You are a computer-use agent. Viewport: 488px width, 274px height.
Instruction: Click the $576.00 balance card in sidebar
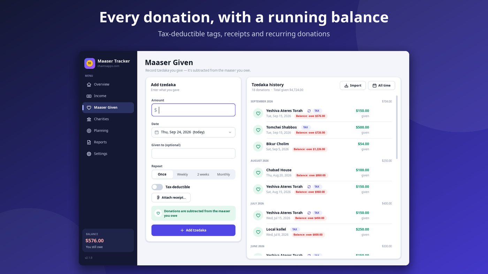[x=108, y=240]
